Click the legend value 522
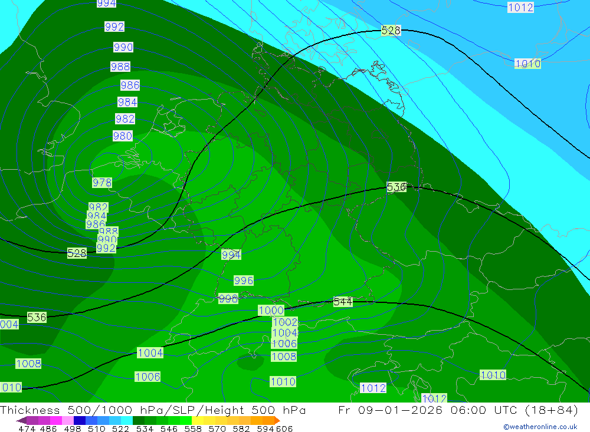 click(120, 428)
